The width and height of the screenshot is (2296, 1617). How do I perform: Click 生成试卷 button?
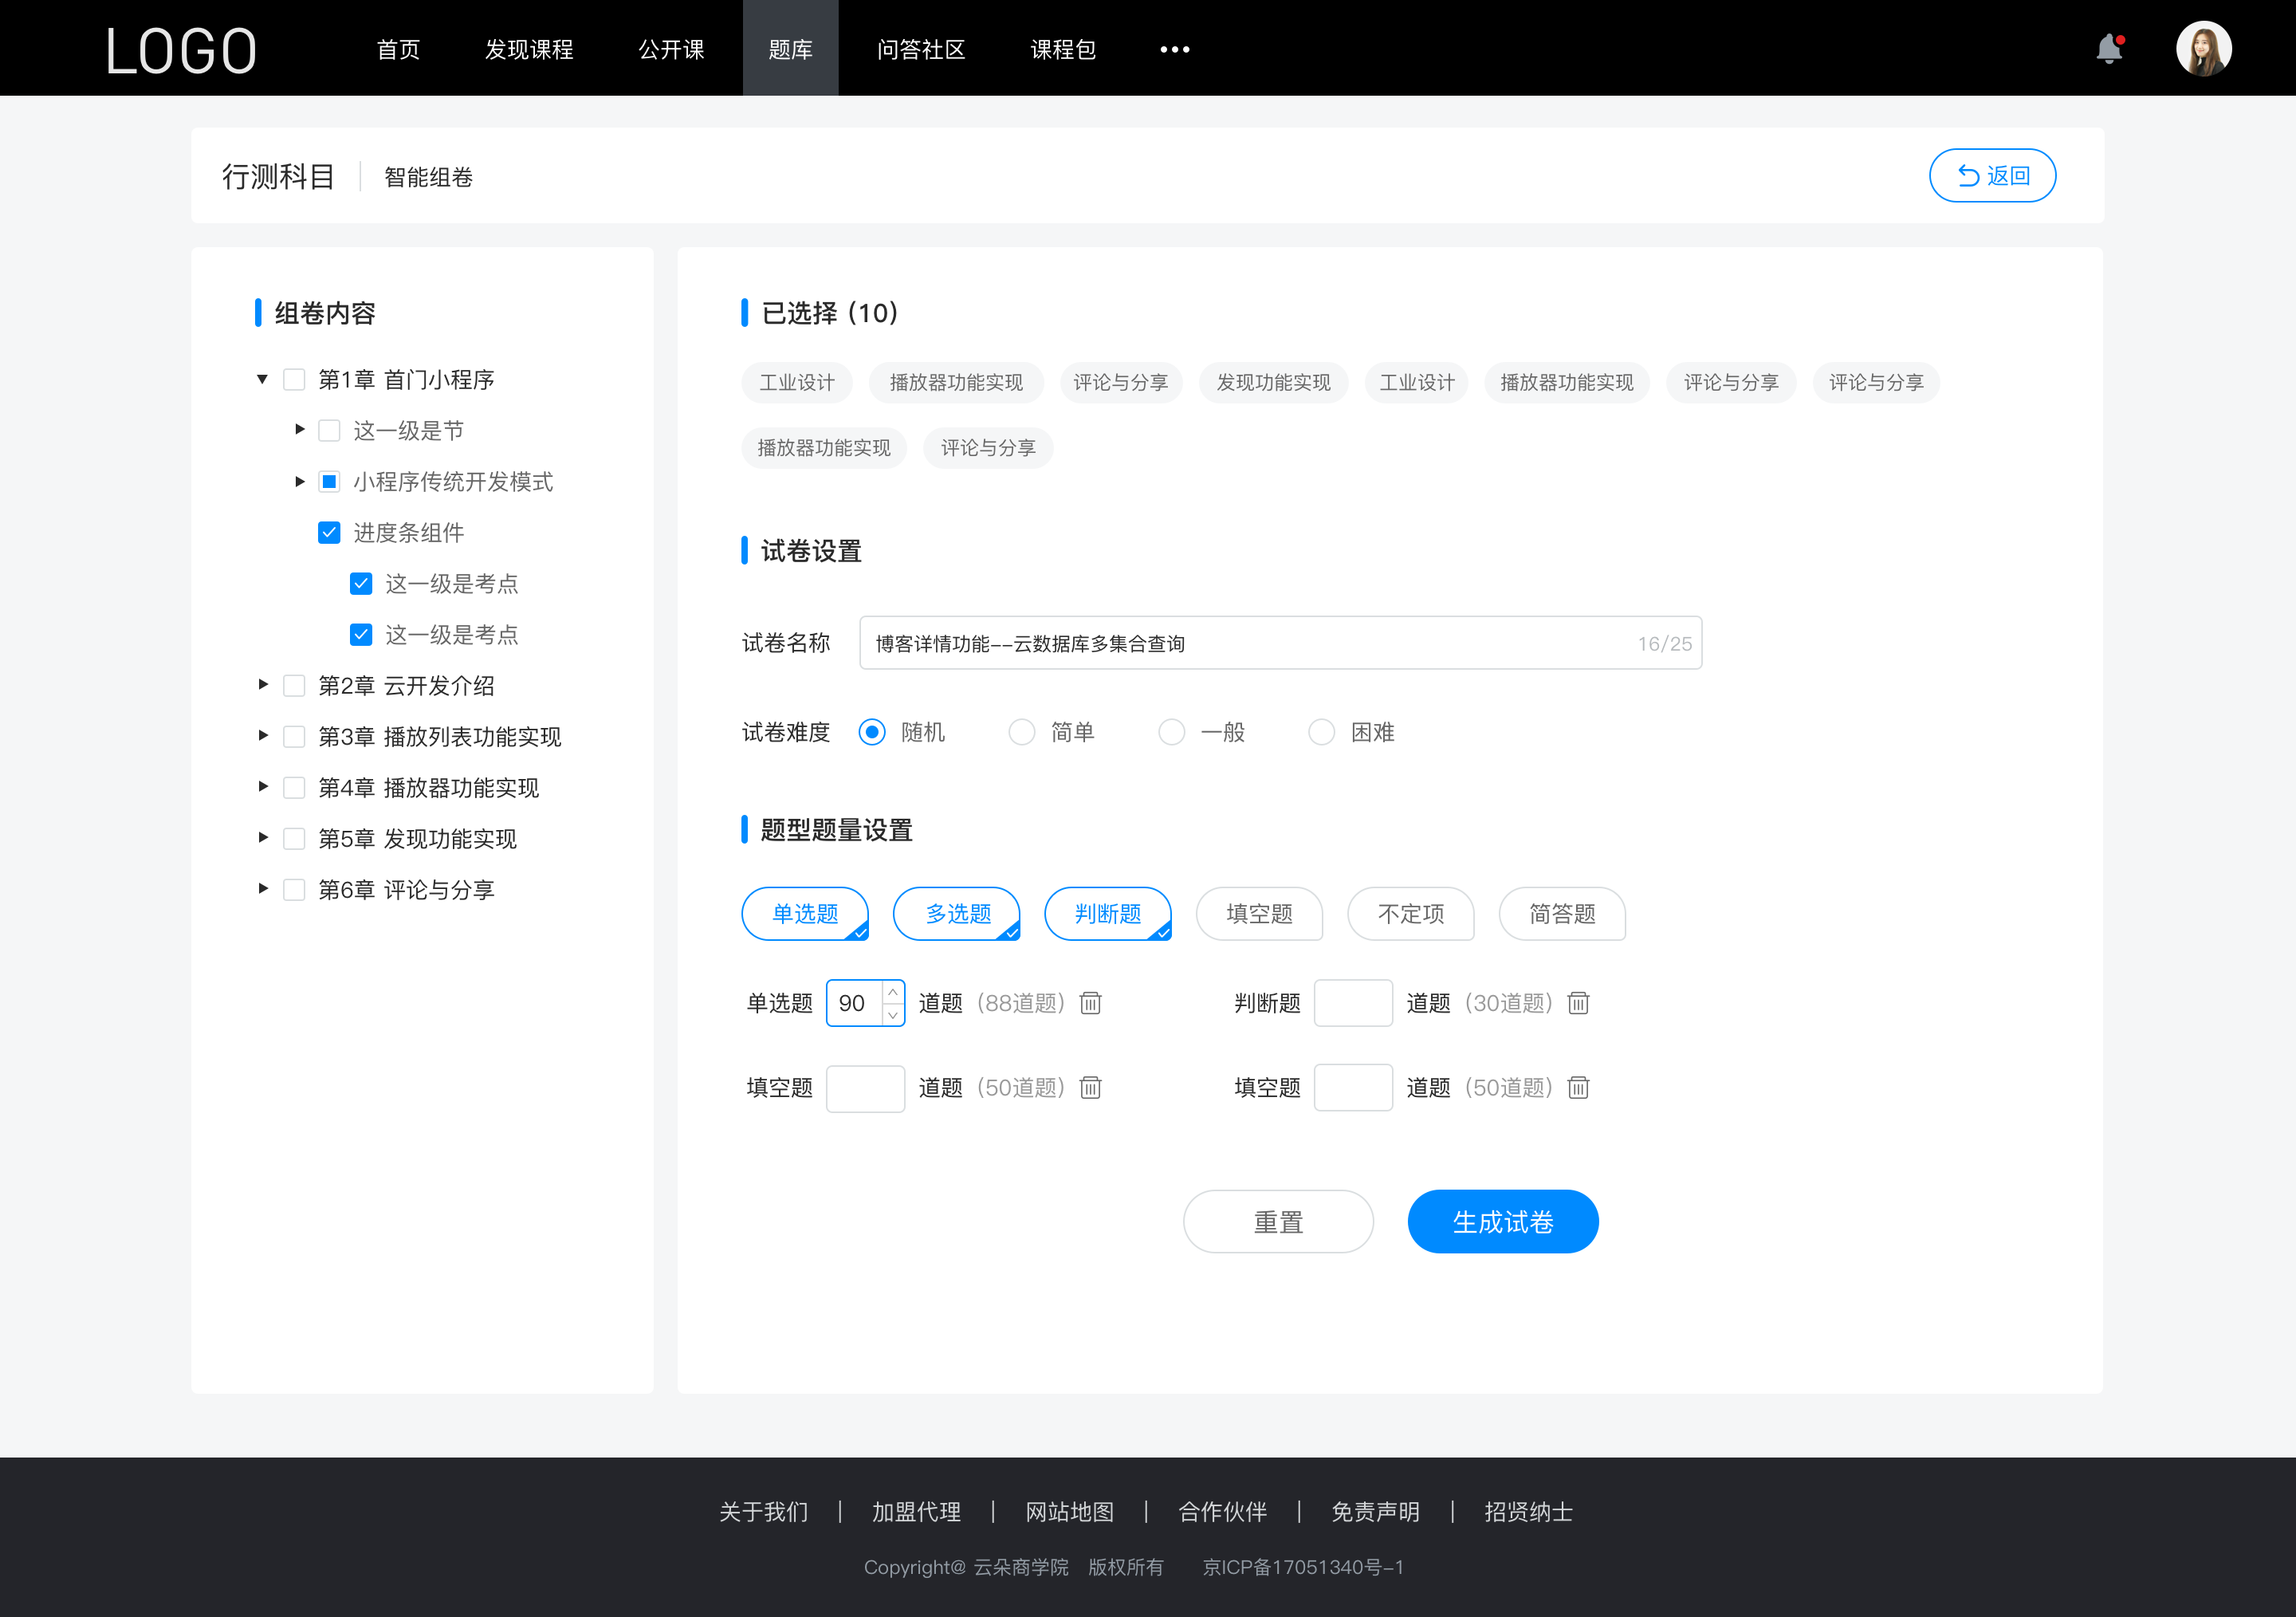click(x=1501, y=1222)
